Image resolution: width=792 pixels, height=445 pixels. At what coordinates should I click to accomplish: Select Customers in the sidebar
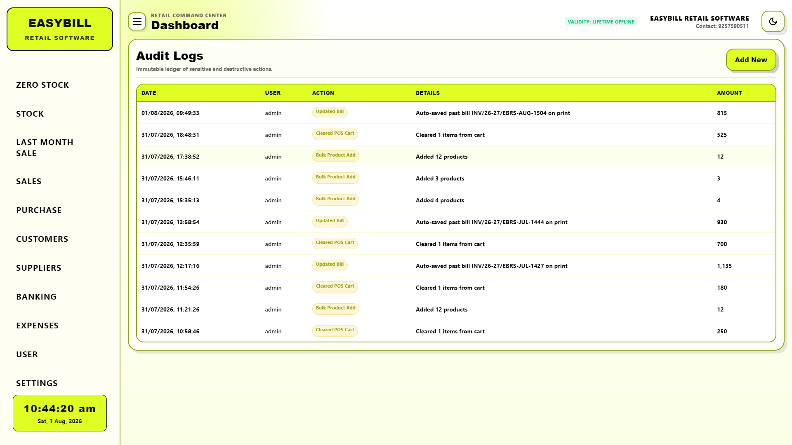tap(42, 239)
